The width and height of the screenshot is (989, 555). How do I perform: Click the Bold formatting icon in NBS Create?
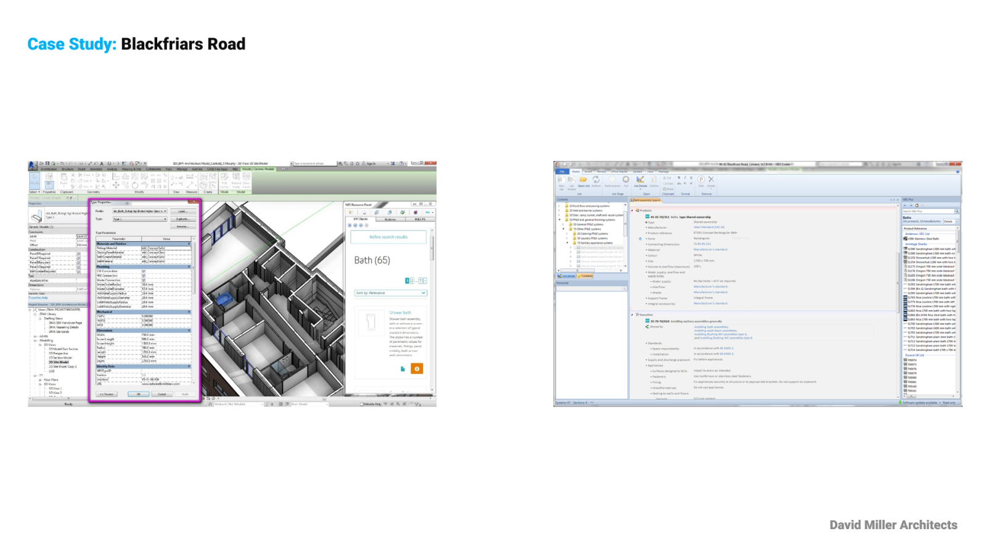[x=679, y=178]
